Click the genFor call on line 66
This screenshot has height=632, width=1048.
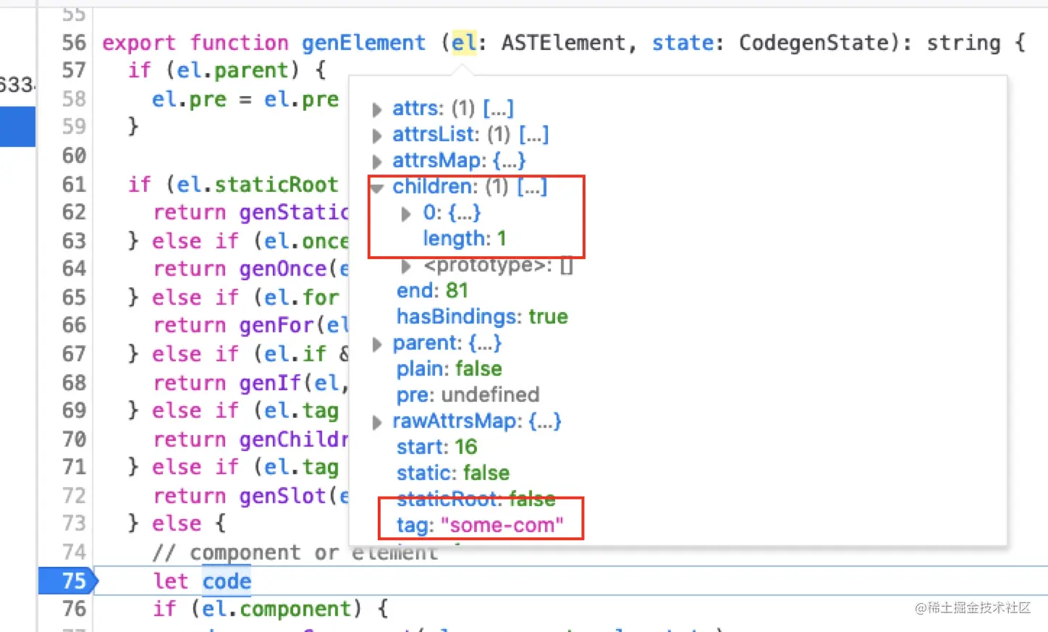276,325
